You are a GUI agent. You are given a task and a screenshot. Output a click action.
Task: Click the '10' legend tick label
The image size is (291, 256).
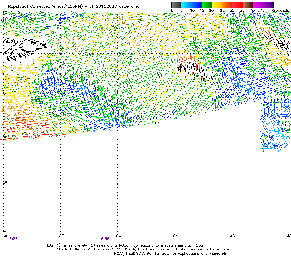click(x=192, y=11)
